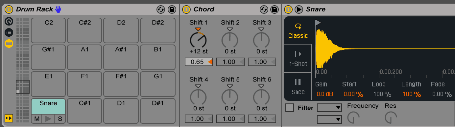Click the Length value 100 %

tap(412, 94)
